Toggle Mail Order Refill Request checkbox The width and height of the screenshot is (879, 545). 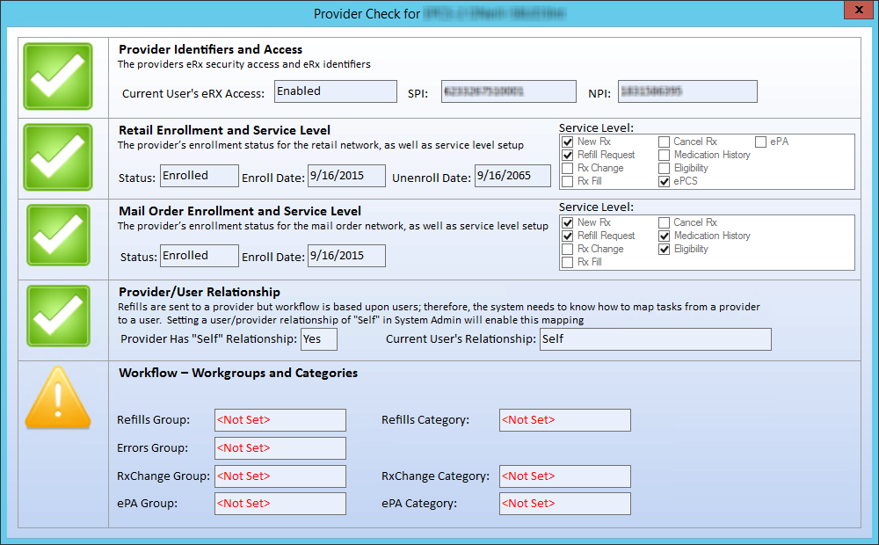pos(567,236)
